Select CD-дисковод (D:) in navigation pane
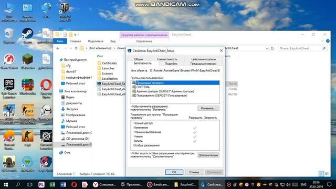 (x=78, y=139)
